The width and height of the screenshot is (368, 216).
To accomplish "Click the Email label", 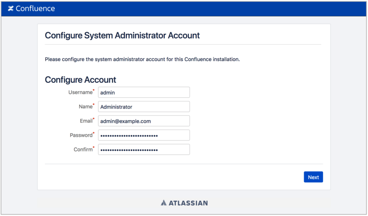I will (86, 121).
